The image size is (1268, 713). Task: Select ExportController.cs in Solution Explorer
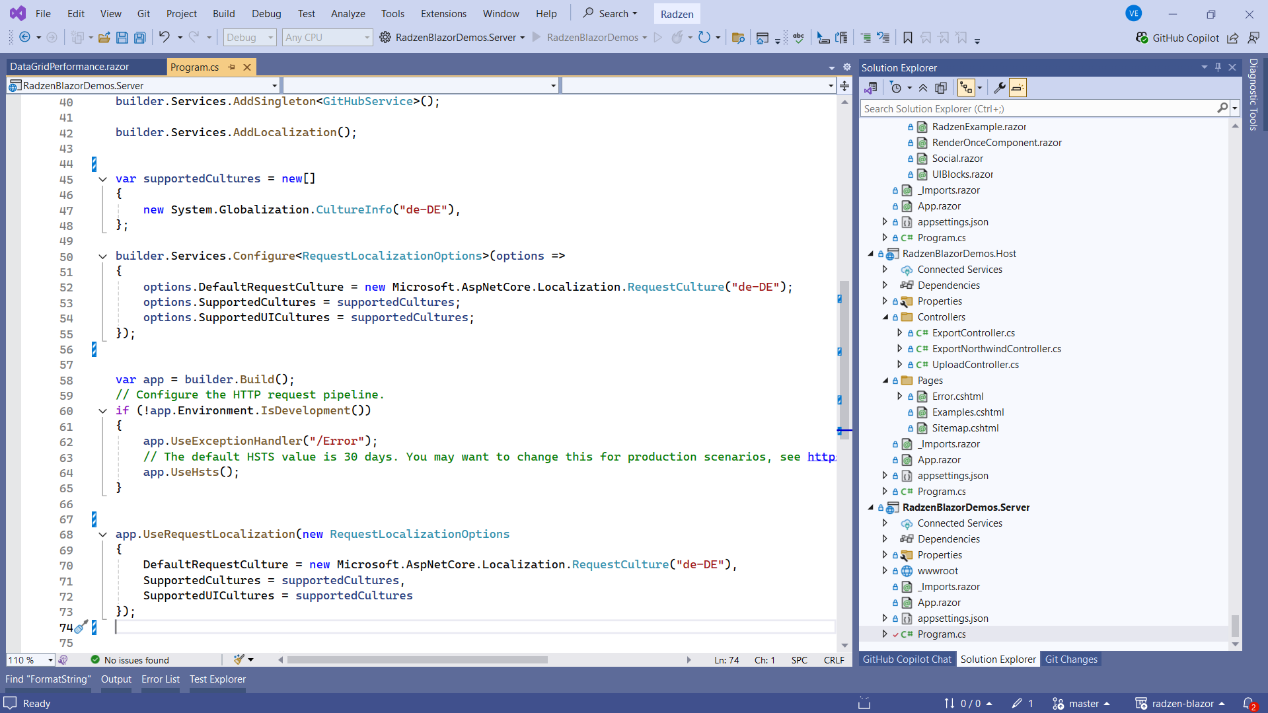(x=973, y=333)
